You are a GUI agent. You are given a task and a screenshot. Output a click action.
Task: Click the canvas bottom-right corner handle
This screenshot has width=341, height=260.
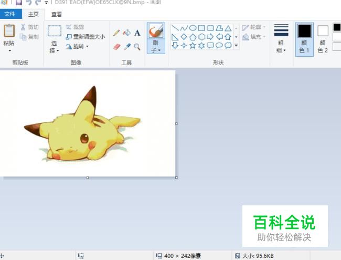tap(176, 178)
